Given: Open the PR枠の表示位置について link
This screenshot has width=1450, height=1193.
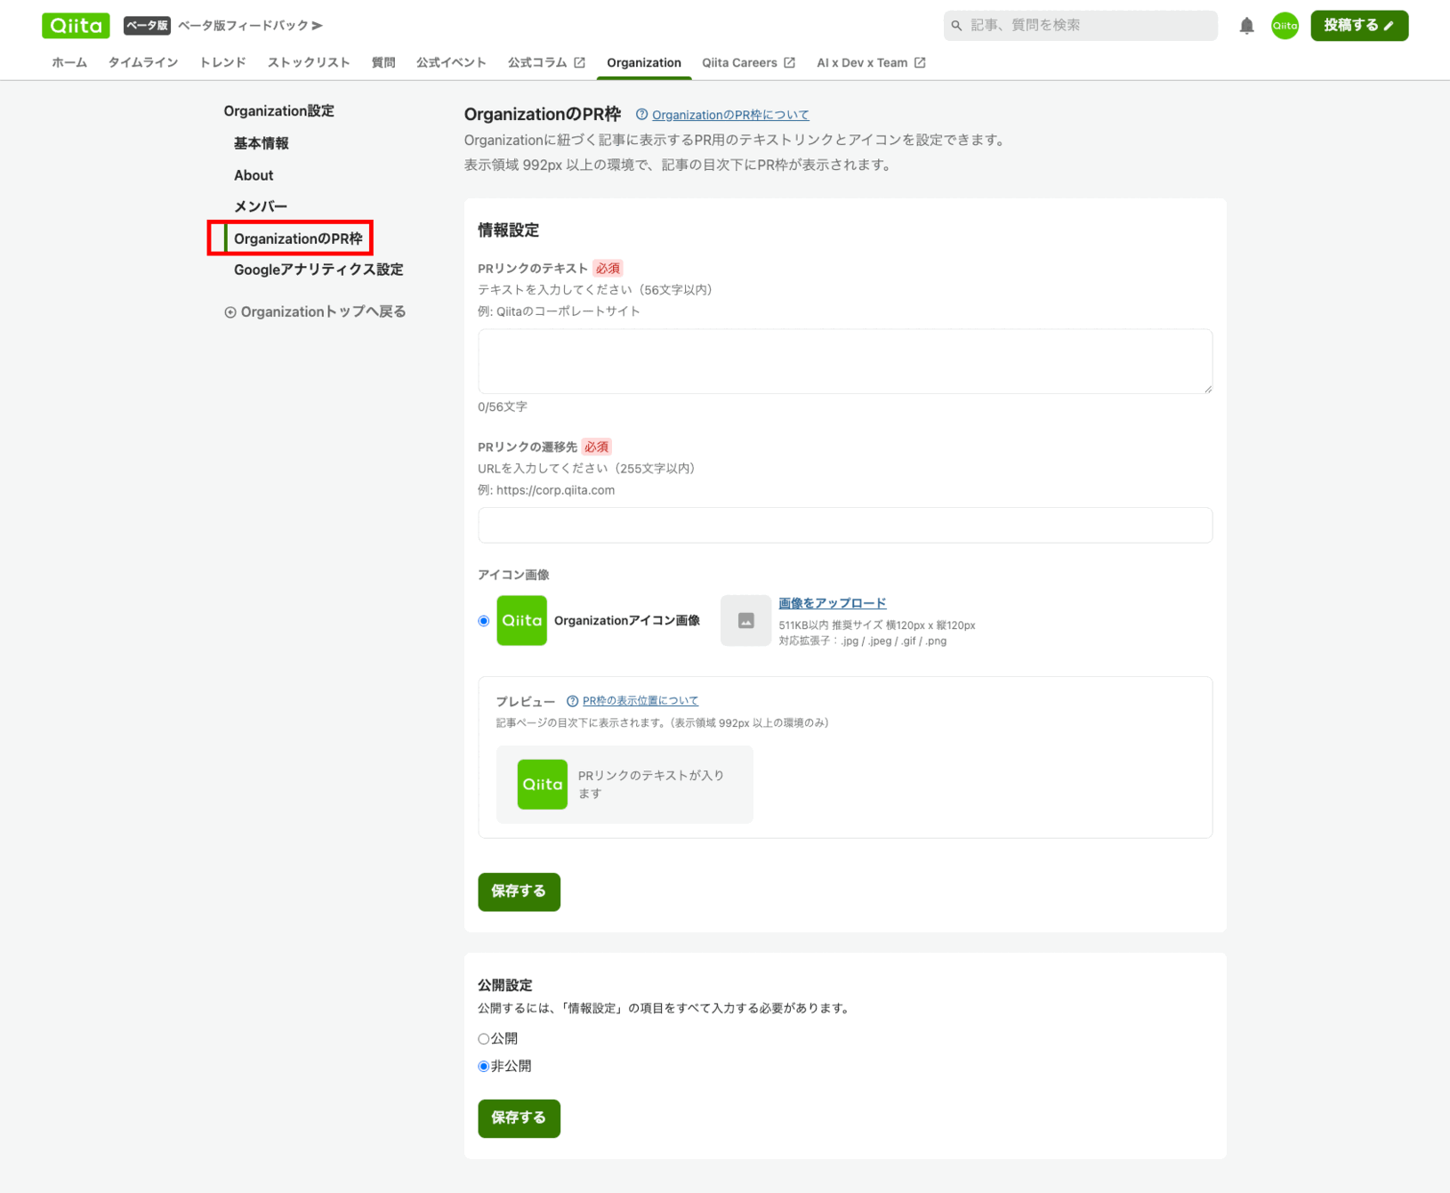Looking at the screenshot, I should click(x=640, y=701).
